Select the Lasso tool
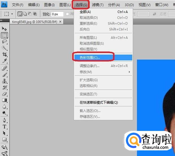 click(x=5, y=41)
